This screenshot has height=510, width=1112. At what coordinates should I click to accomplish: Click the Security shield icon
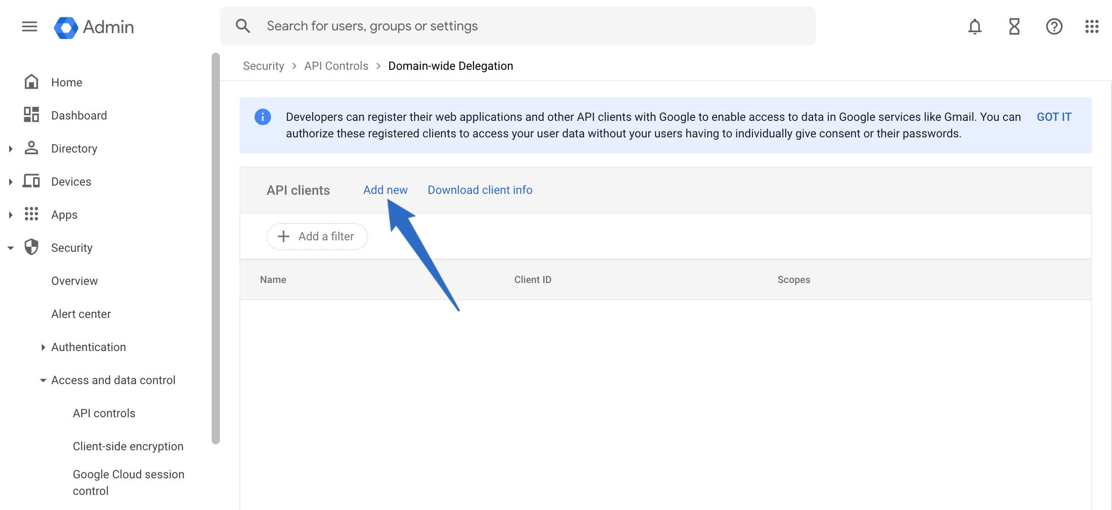[x=31, y=247]
